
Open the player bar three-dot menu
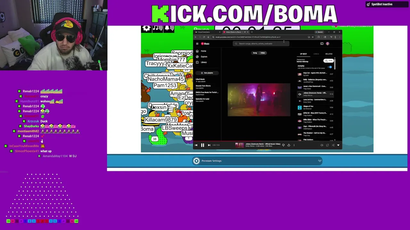tap(294, 145)
